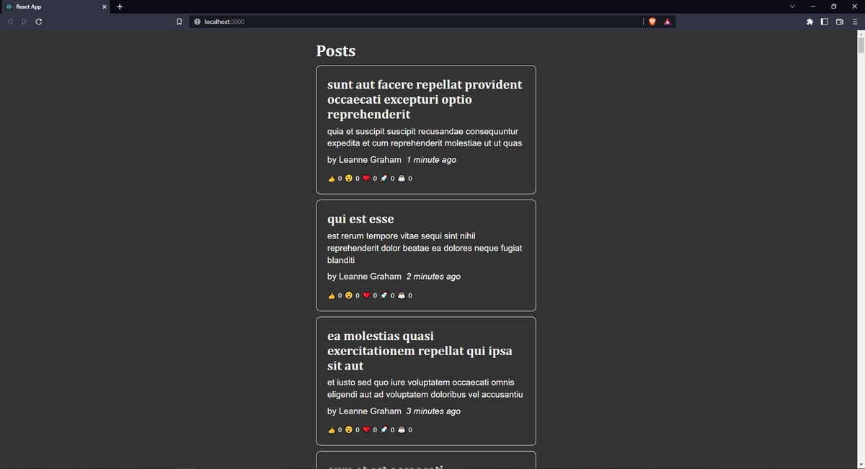View site information icon before localhost
This screenshot has width=865, height=469.
tap(197, 22)
